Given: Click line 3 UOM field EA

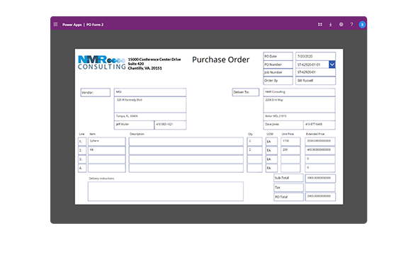Looking at the screenshot, I should [x=271, y=159].
